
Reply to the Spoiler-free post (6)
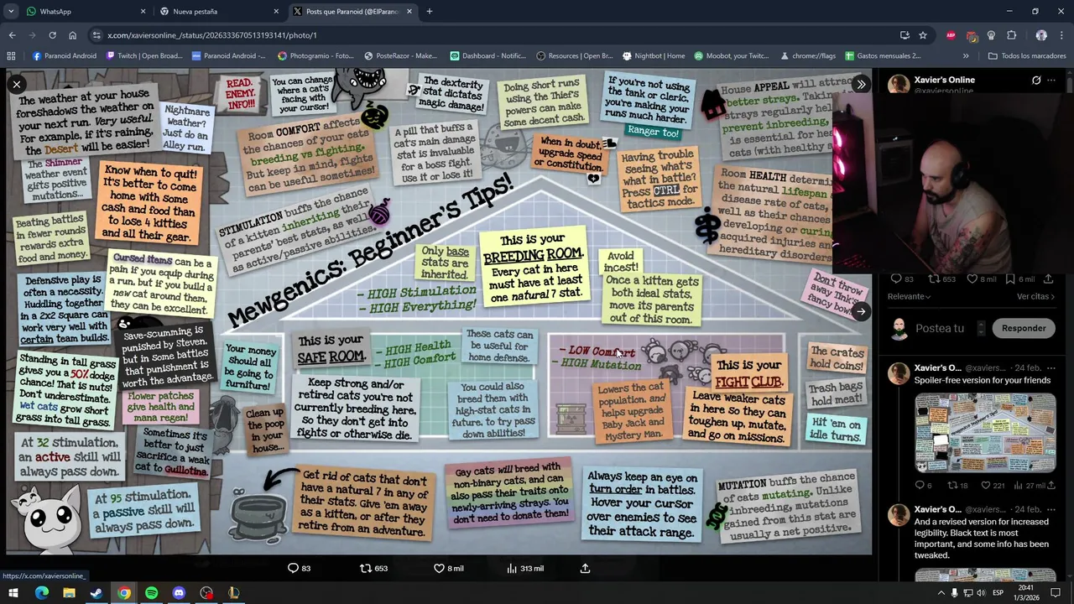923,485
